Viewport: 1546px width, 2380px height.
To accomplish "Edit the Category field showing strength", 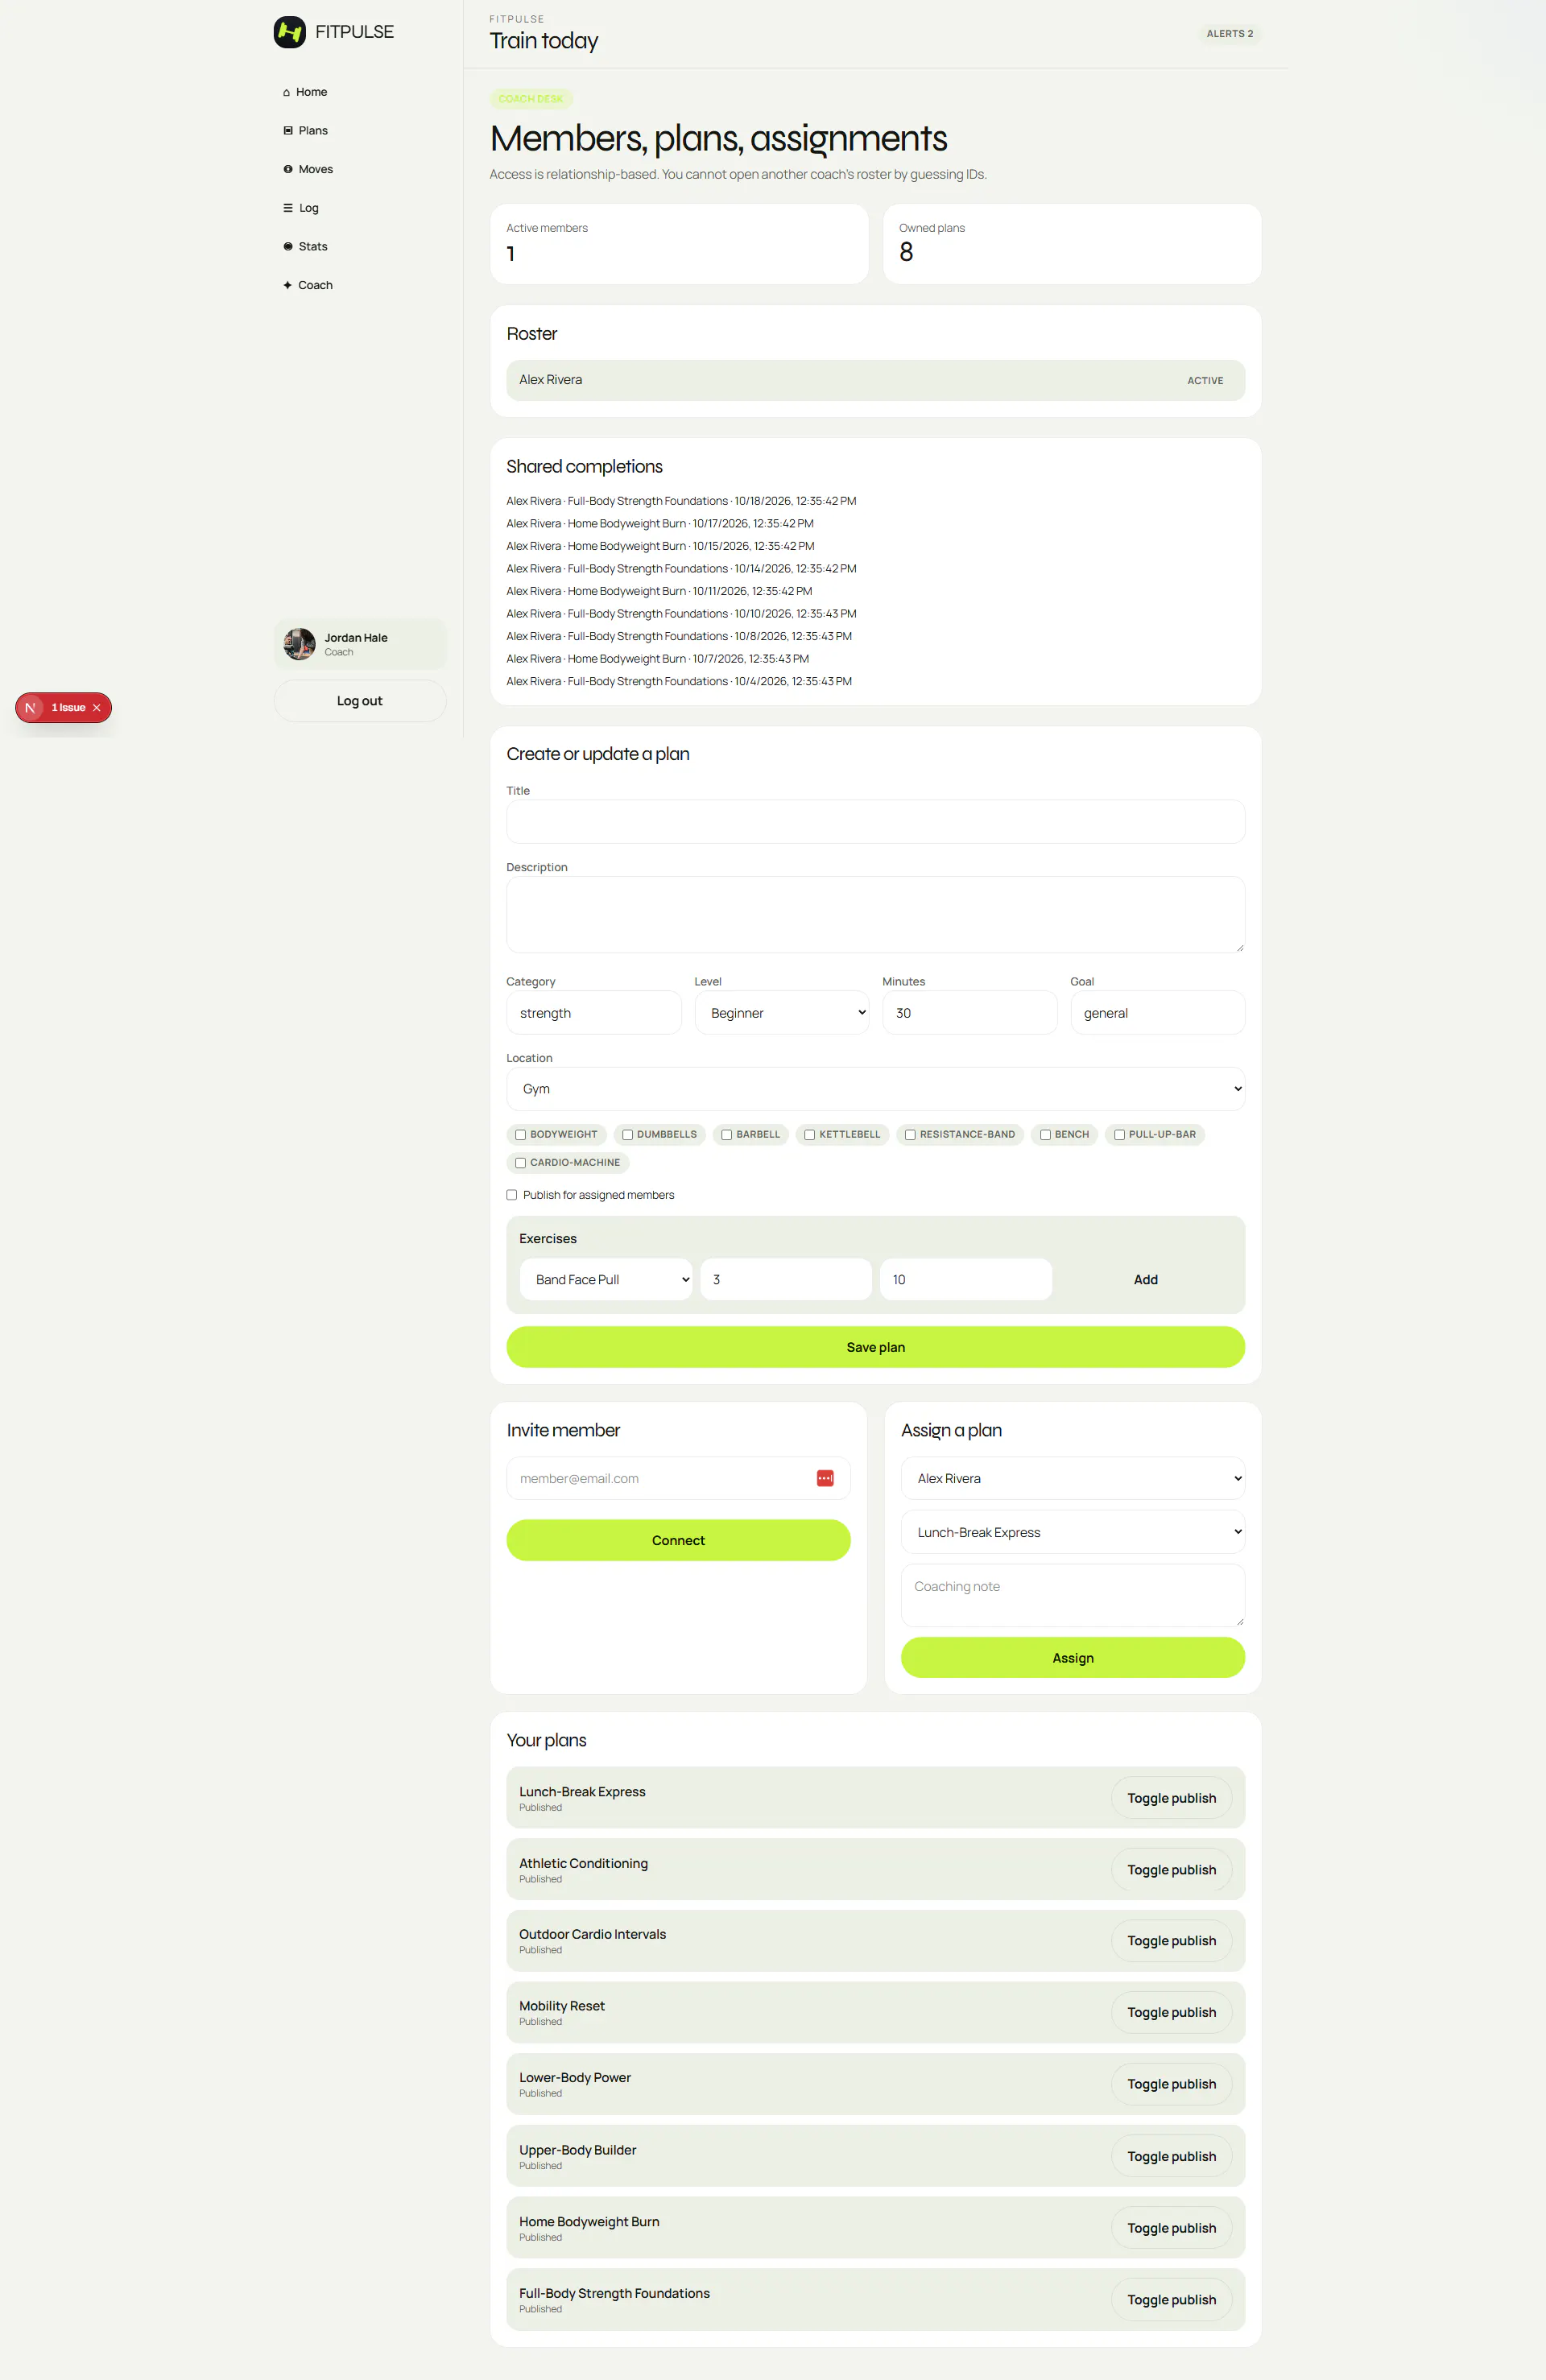I will [594, 1013].
